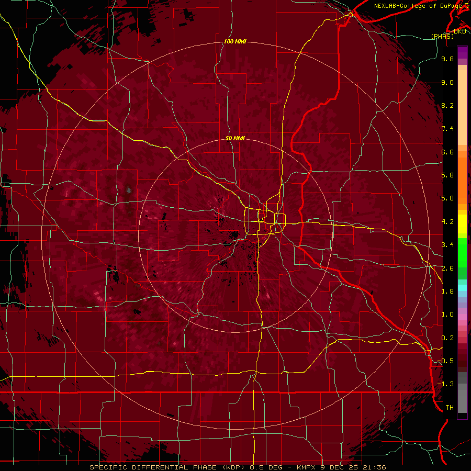
Task: Click the 50 NMI range ring label
Action: [x=235, y=138]
